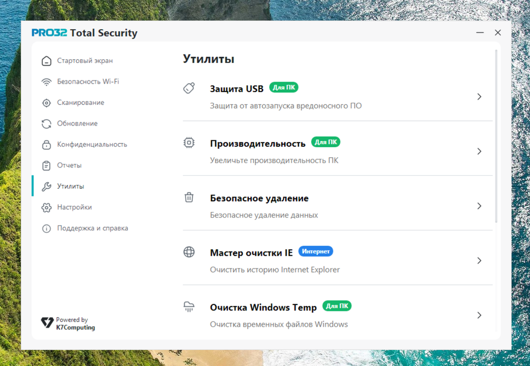
Task: Click the wrench icon beside Утилиты
Action: tap(46, 186)
